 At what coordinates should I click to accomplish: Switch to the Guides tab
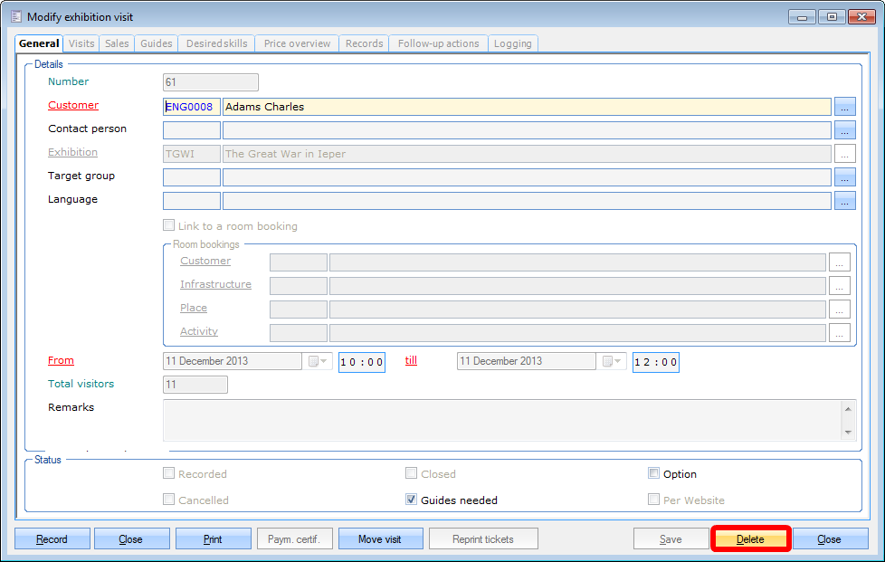pyautogui.click(x=157, y=43)
